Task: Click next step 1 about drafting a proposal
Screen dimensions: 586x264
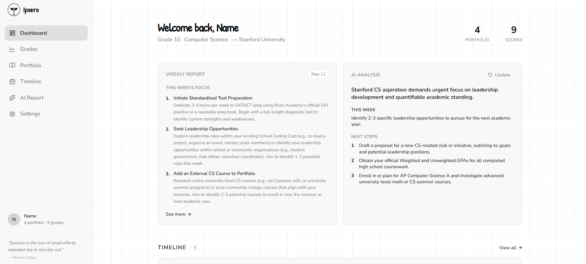Action: tap(435, 148)
